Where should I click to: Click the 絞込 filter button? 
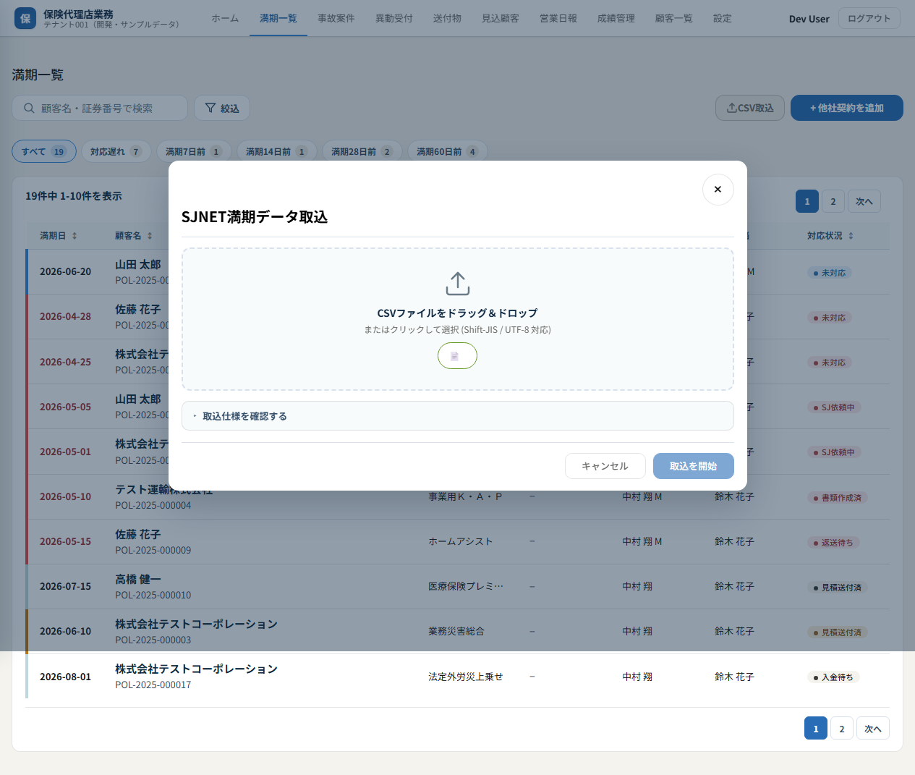click(223, 108)
